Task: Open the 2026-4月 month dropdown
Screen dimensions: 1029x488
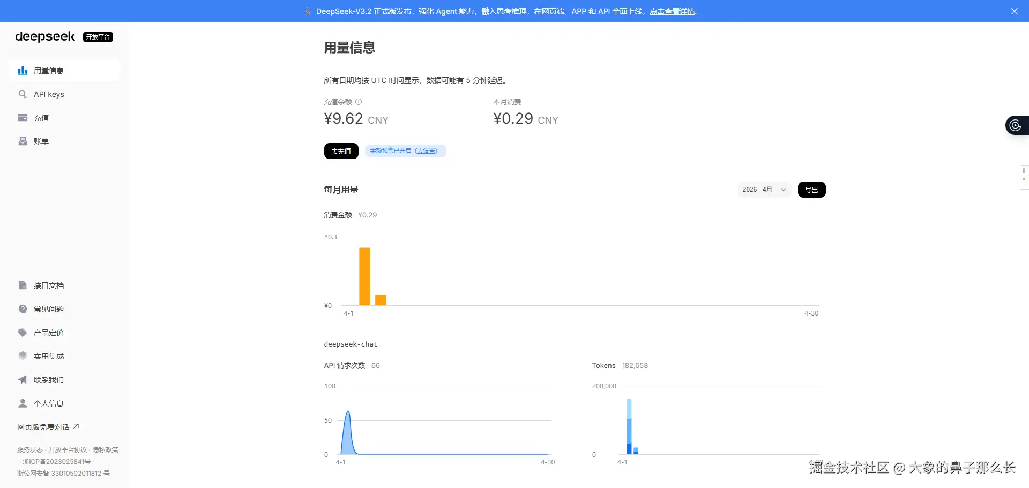Action: tap(764, 189)
